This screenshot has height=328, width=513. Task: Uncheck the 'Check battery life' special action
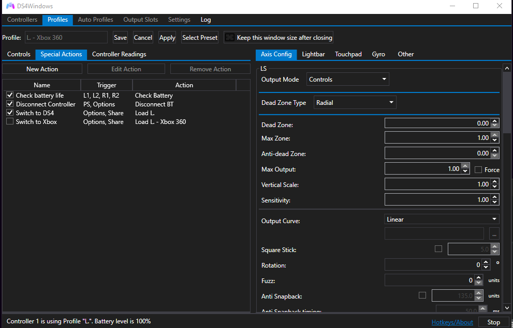[9, 95]
